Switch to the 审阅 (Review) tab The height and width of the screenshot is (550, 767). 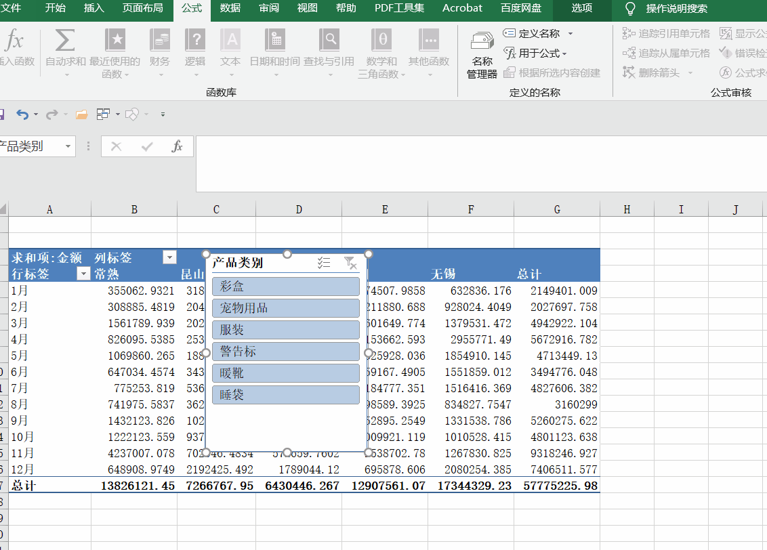point(268,8)
